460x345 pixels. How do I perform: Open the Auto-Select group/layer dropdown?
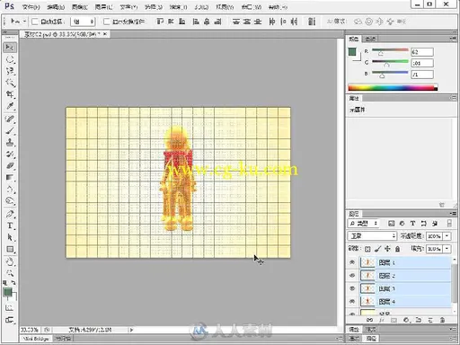(x=83, y=22)
